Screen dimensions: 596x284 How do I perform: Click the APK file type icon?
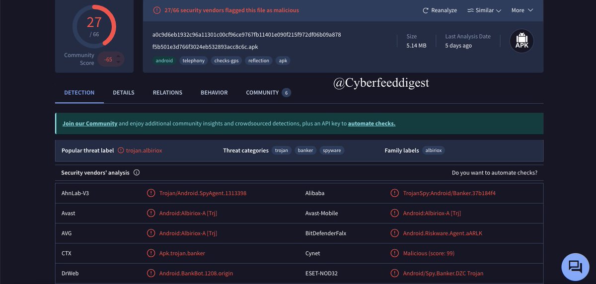[521, 42]
